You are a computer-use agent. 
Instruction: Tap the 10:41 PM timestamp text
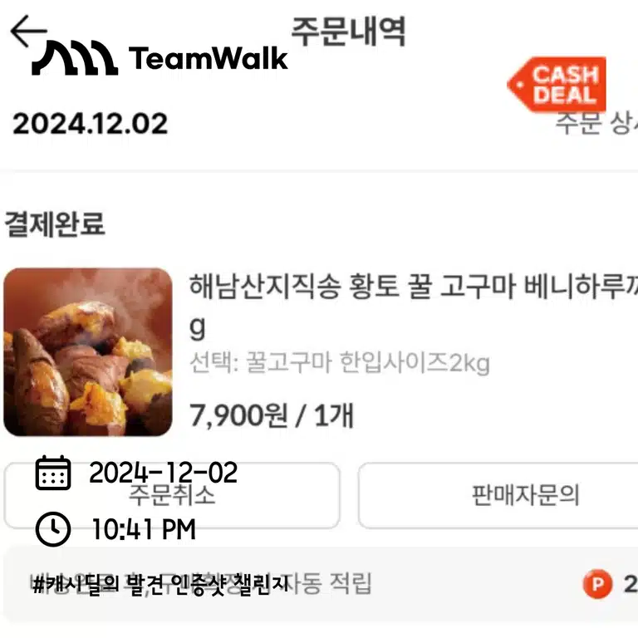(x=144, y=529)
